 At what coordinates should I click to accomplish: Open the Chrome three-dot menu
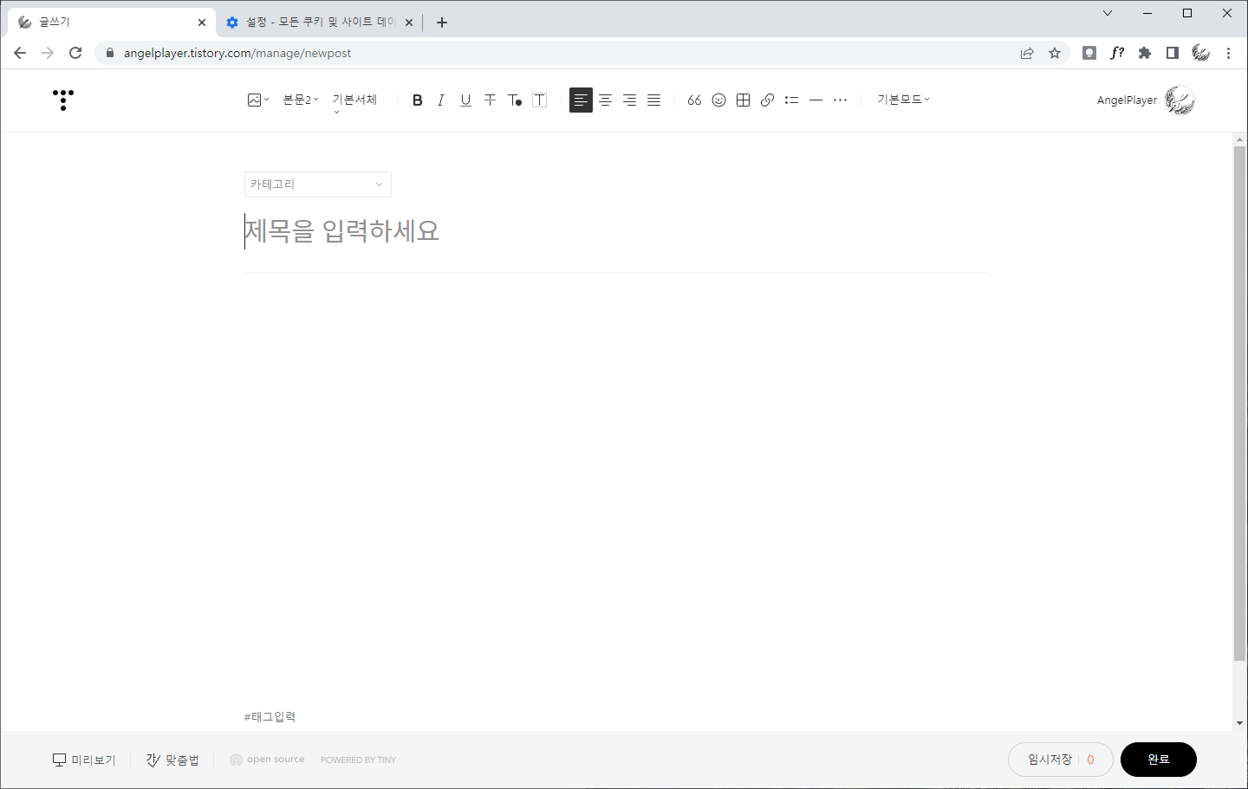(x=1228, y=53)
